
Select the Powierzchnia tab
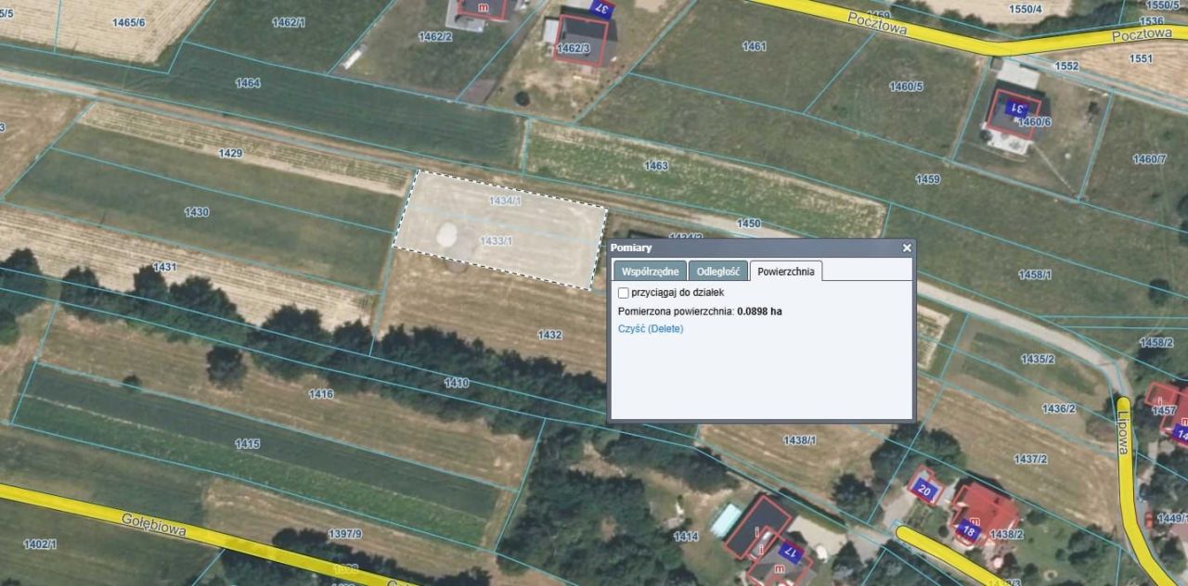pos(786,272)
